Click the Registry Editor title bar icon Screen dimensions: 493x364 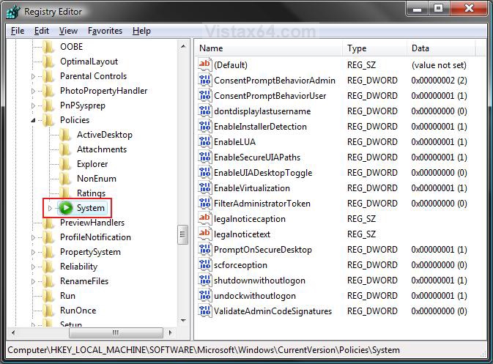tap(13, 12)
